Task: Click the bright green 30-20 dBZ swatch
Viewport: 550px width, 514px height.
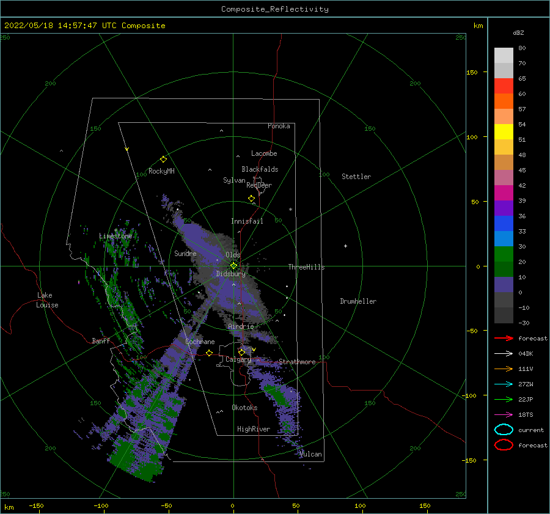Action: [x=504, y=254]
